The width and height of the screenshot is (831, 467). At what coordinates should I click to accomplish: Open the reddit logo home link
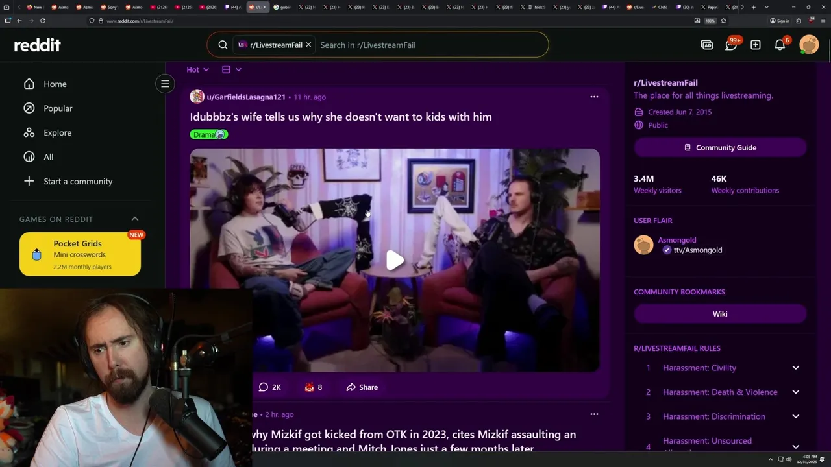click(x=38, y=45)
